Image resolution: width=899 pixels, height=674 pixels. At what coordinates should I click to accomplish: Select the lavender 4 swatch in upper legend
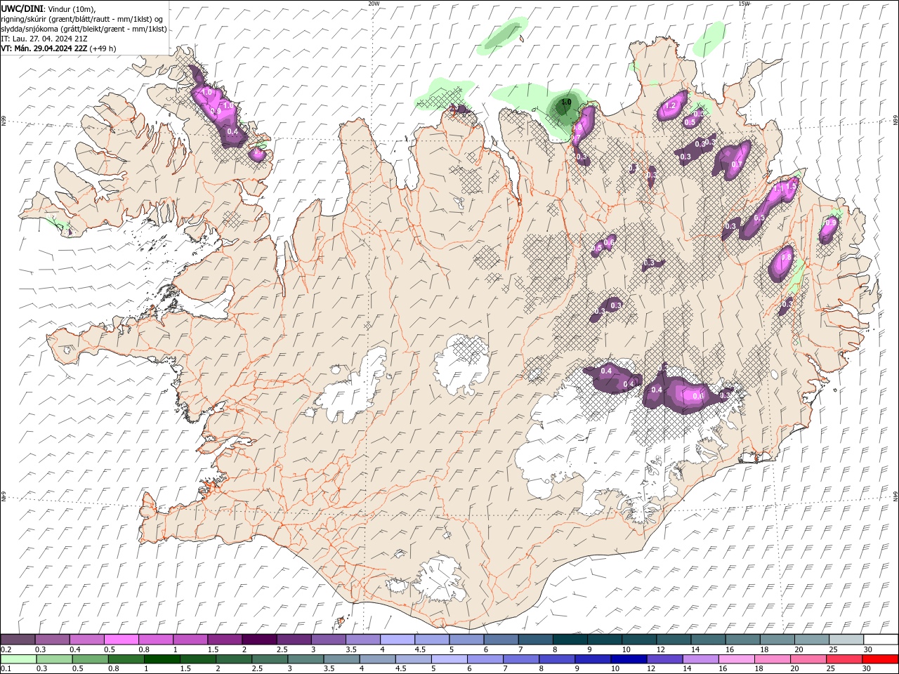point(398,639)
